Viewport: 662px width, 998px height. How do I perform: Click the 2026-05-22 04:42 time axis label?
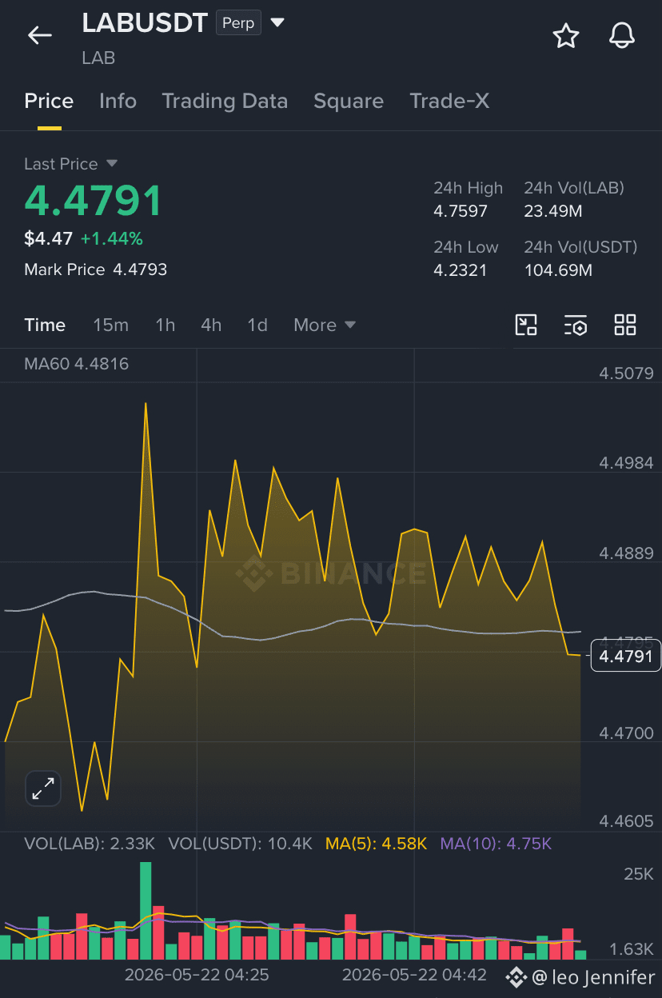(x=414, y=975)
